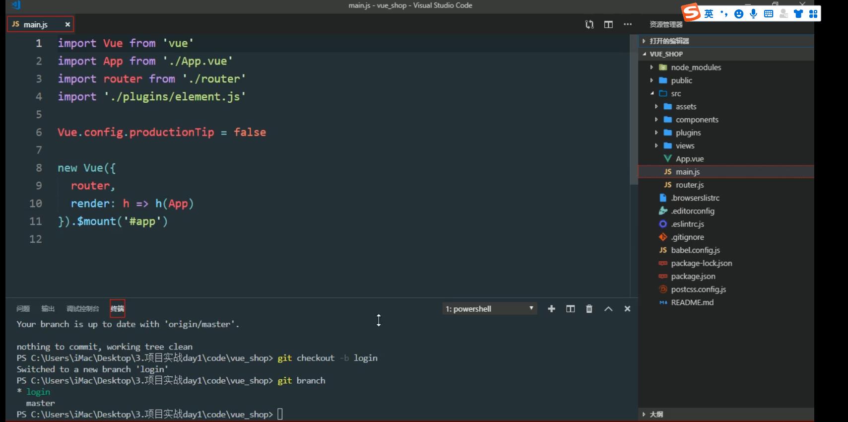Select the main.js editor tab
Screen dimensions: 848x422
40,24
